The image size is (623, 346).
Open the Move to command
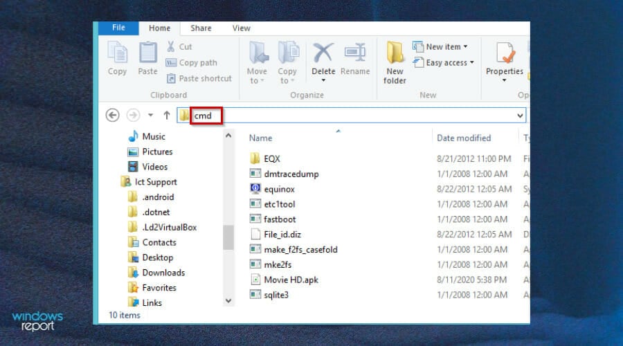point(257,63)
